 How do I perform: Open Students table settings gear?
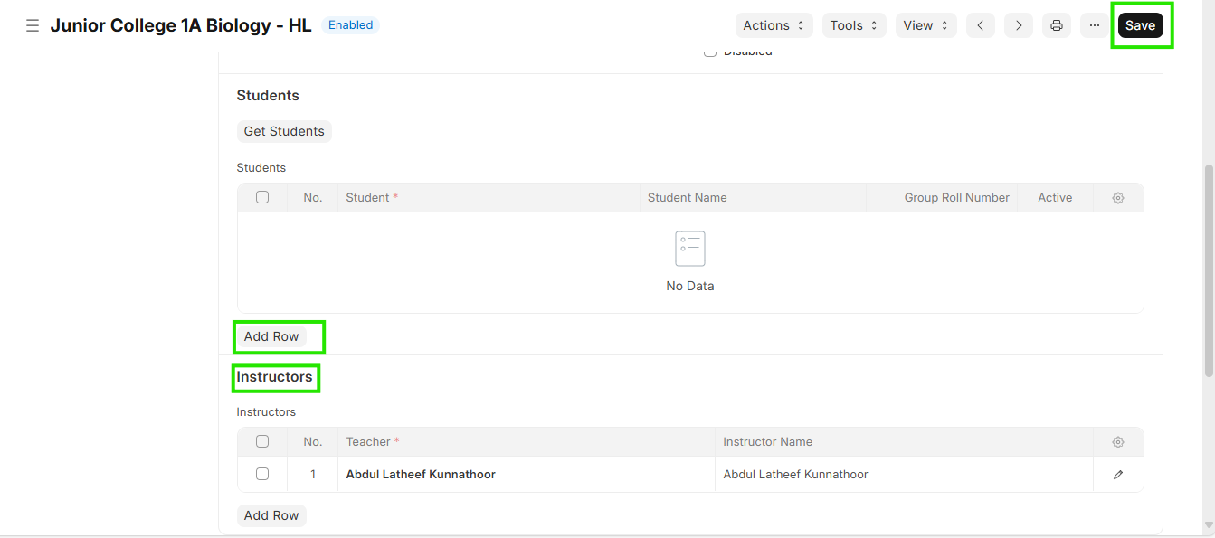1118,198
